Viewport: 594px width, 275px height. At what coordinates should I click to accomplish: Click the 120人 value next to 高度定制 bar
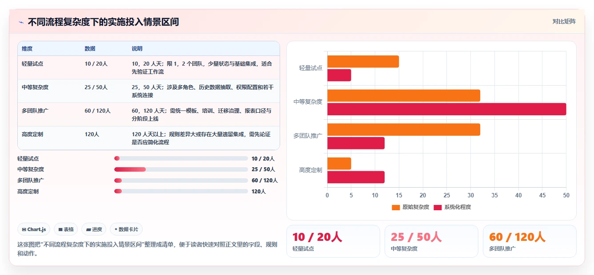pos(259,192)
